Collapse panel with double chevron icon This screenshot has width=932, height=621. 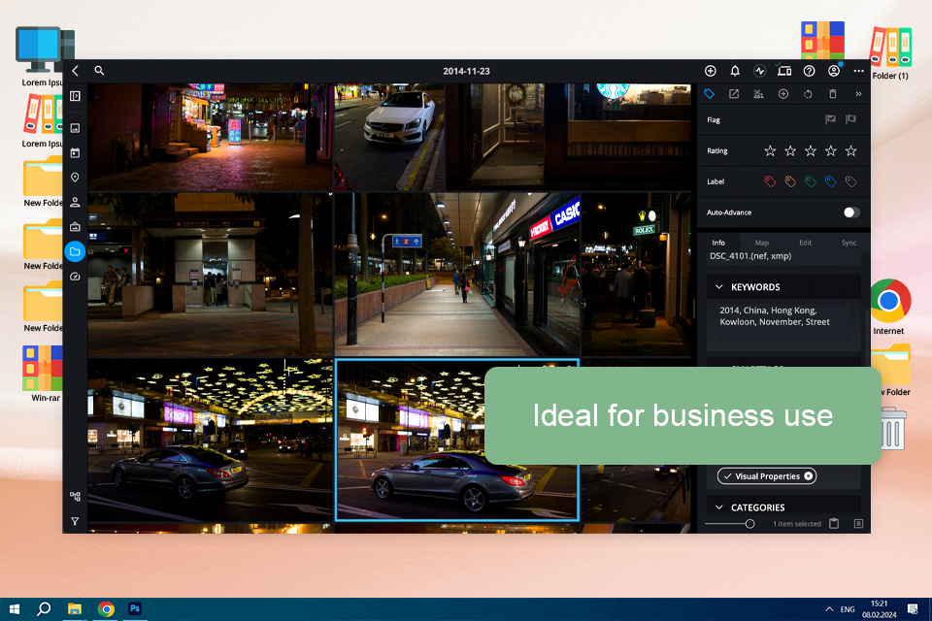858,94
